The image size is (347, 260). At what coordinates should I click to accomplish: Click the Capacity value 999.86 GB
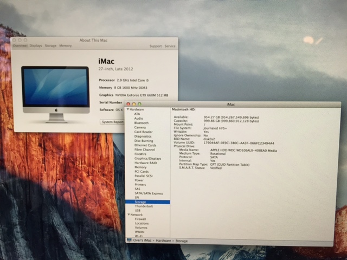(231, 121)
